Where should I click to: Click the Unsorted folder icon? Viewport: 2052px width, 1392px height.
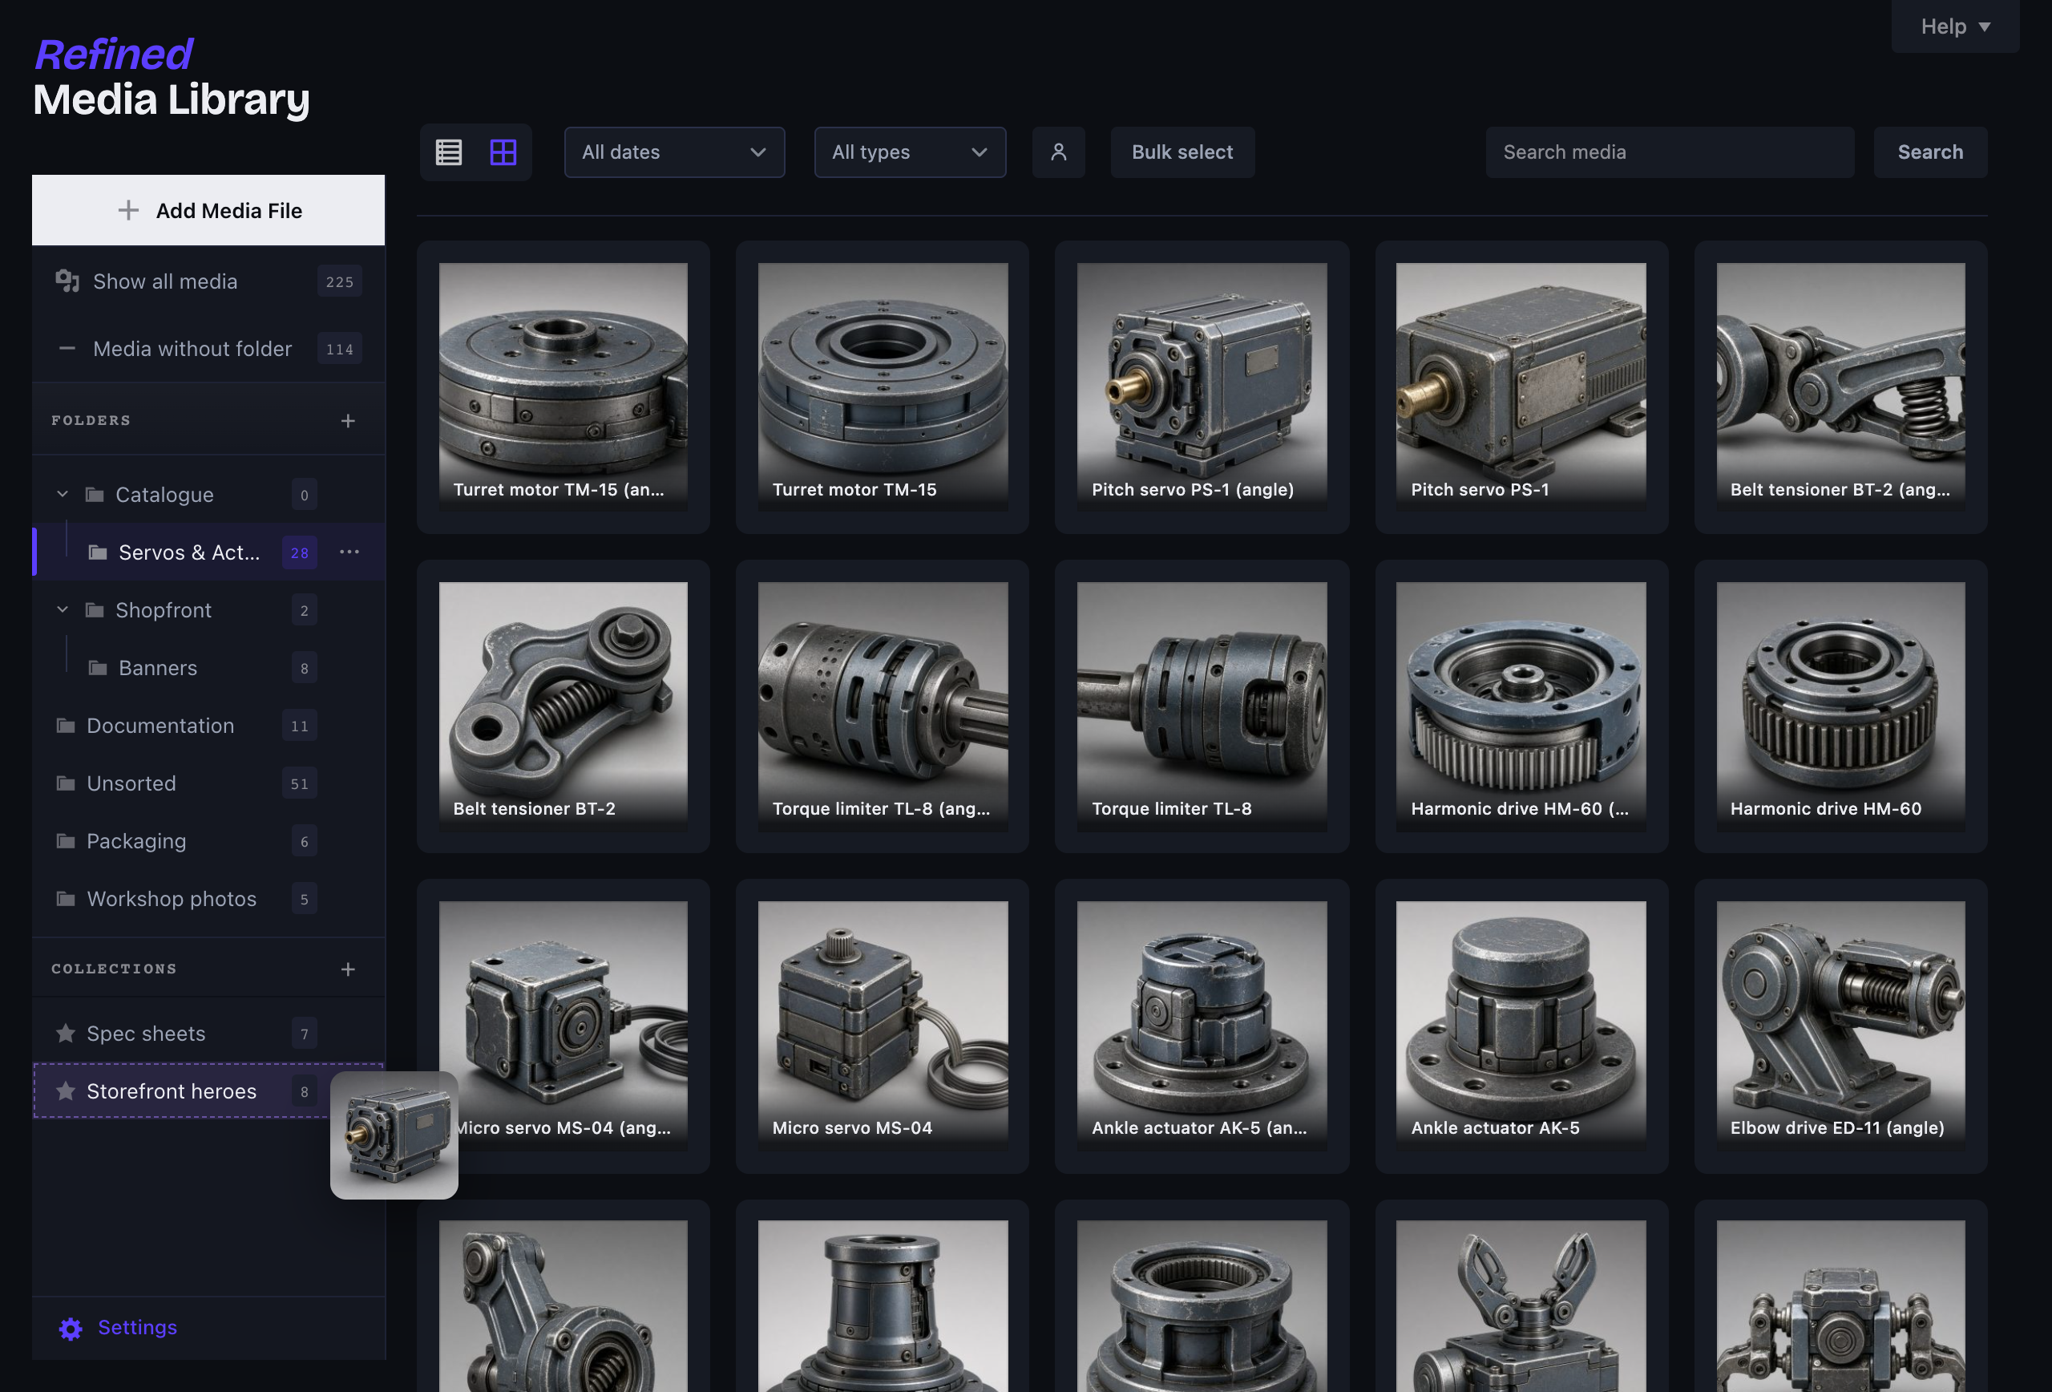66,783
